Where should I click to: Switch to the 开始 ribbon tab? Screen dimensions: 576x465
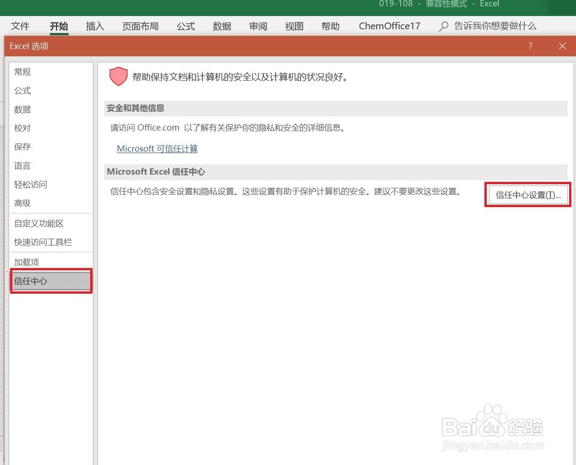[x=59, y=26]
